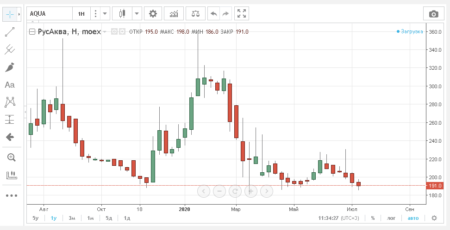Screen dimensions: 450x230
Task: Expand the chart style dropdown arrow
Action: click(x=137, y=13)
